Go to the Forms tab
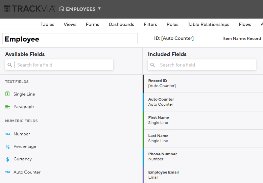 click(x=92, y=24)
